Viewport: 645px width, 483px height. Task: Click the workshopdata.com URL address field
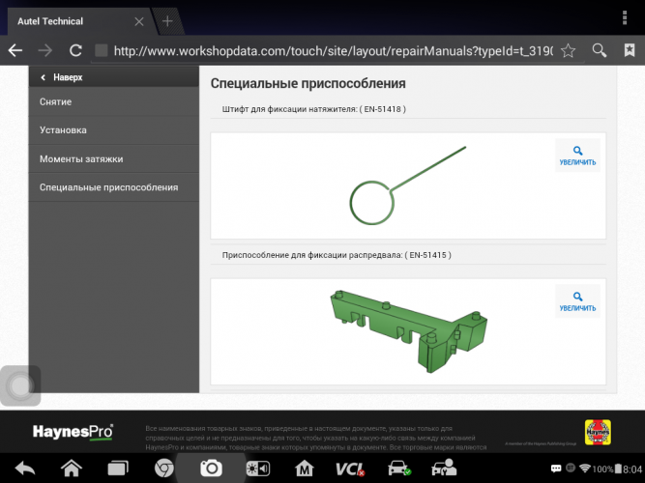click(x=334, y=51)
